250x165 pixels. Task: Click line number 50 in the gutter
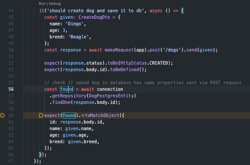(x=11, y=50)
